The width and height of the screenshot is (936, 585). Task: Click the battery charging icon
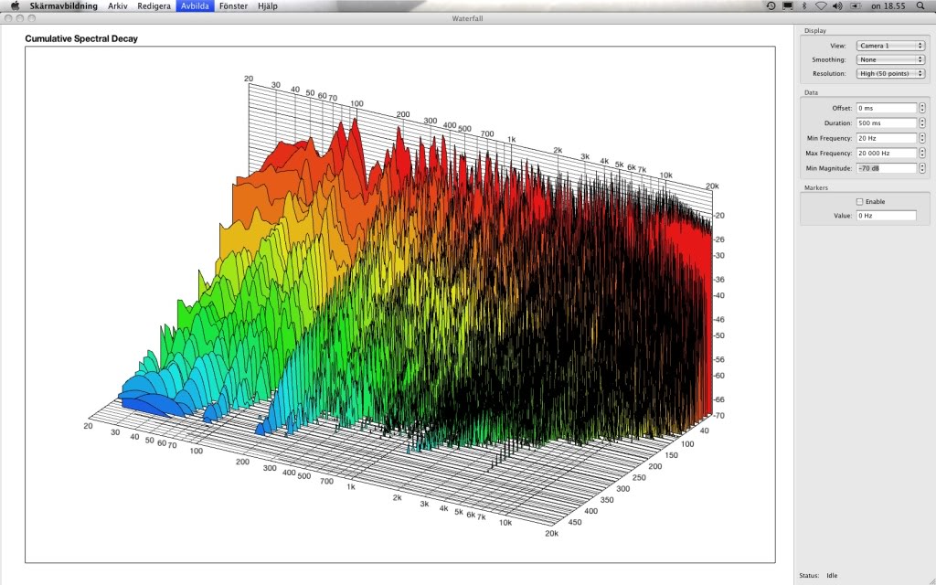[x=856, y=6]
